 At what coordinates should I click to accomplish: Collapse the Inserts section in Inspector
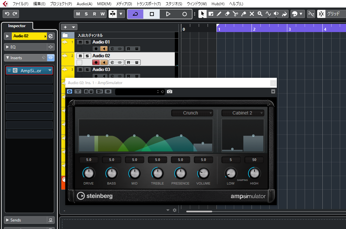click(x=8, y=58)
